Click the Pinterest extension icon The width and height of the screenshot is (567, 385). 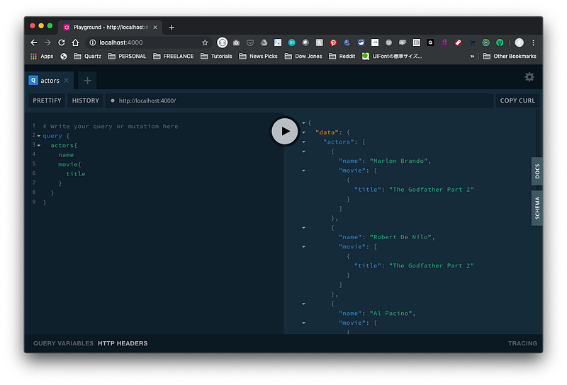click(333, 42)
